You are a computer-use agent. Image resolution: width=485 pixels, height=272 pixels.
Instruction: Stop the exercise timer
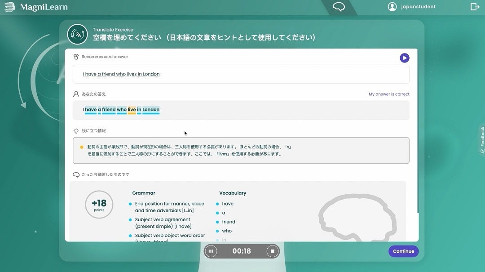[272, 251]
